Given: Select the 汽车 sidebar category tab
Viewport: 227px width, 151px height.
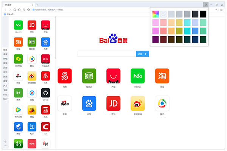Looking at the screenshot, I should [5, 86].
